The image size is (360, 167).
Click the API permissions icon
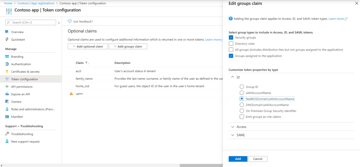tap(7, 86)
